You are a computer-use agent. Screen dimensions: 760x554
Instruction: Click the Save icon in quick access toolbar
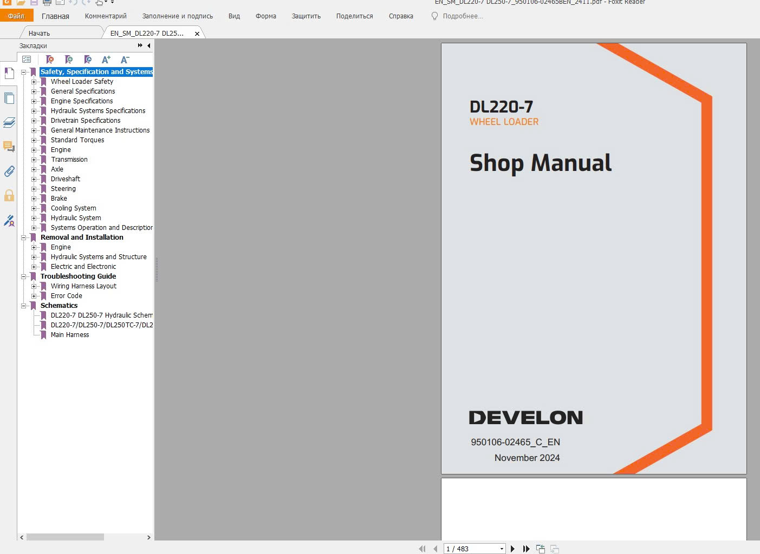pos(34,2)
